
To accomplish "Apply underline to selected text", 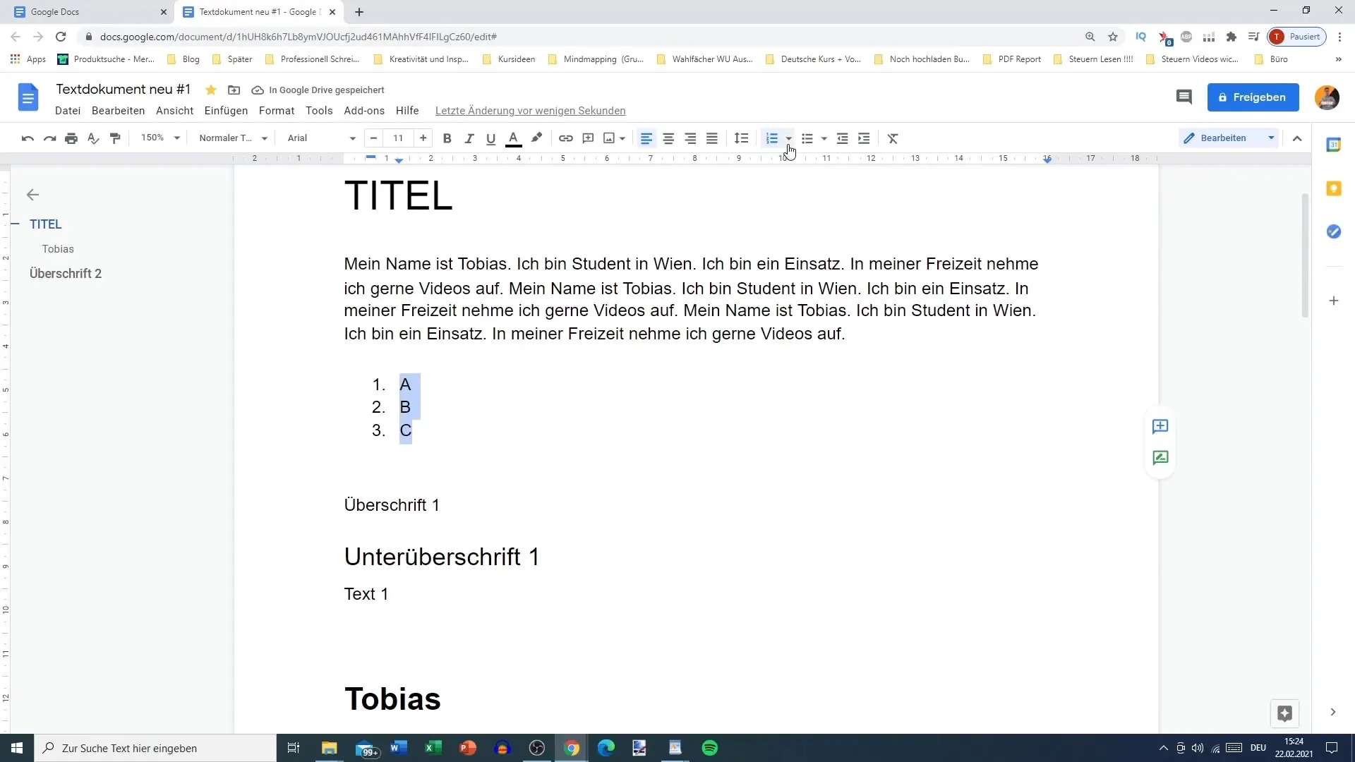I will (490, 138).
